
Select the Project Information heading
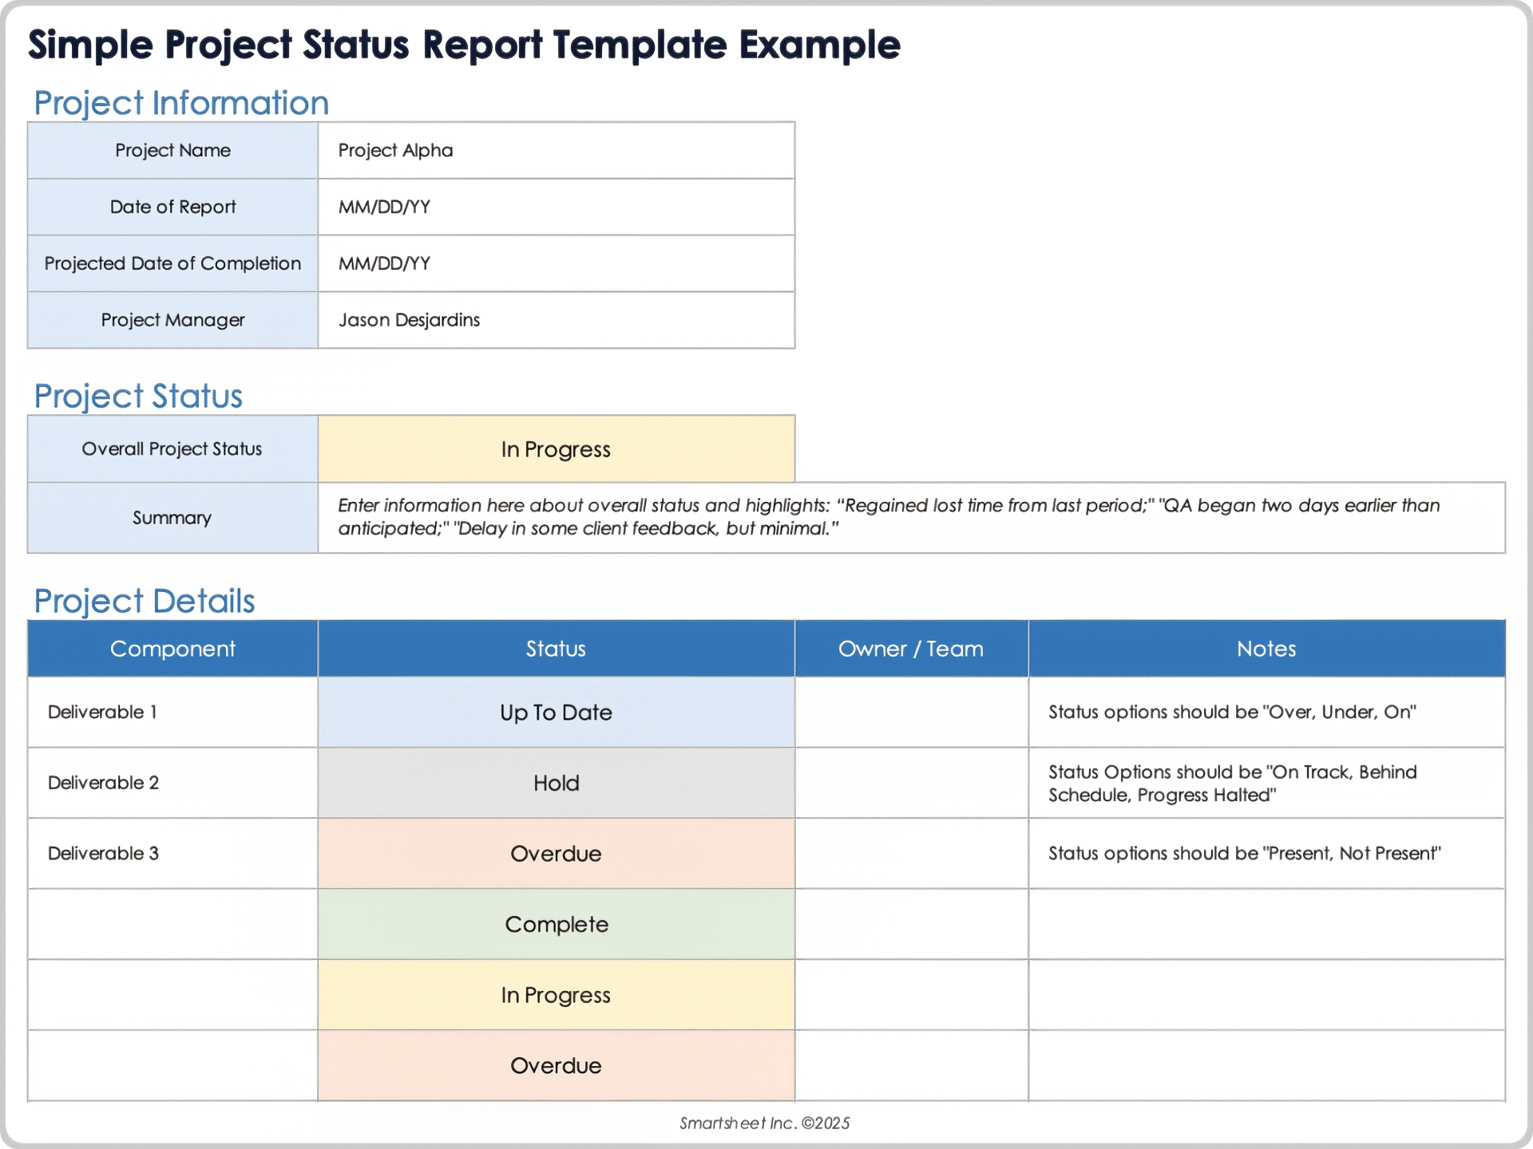[x=181, y=102]
